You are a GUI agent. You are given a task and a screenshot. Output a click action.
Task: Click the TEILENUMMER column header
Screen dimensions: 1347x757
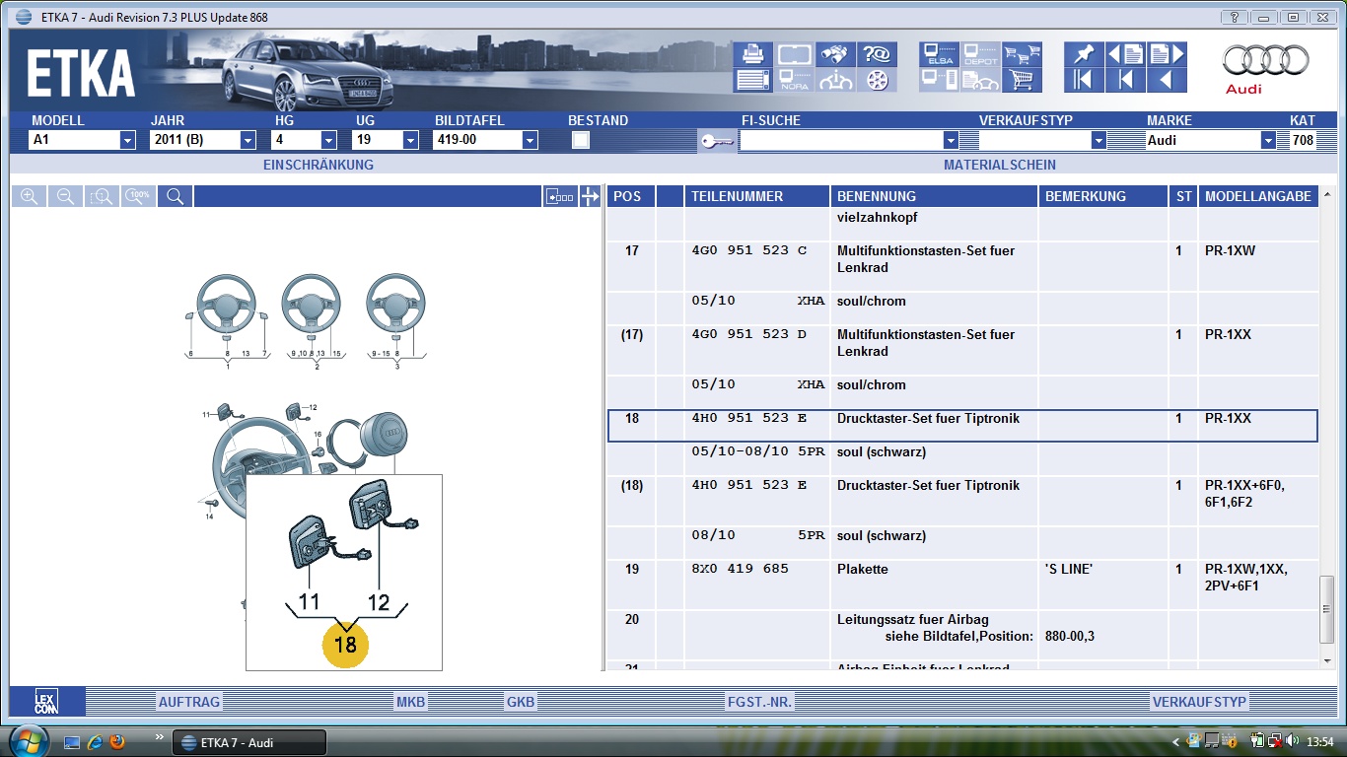tap(757, 196)
